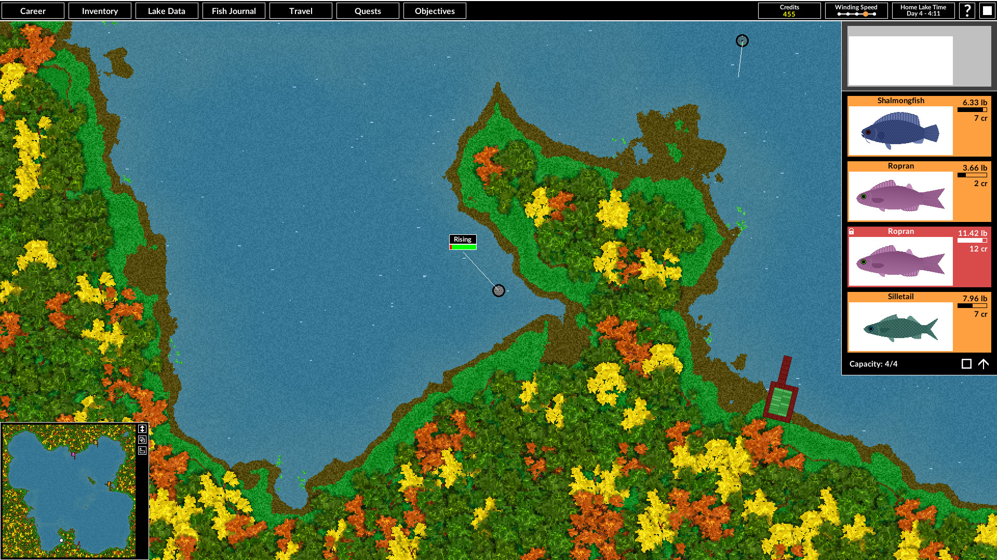Click the square icon beside Capacity 4/4

(966, 364)
